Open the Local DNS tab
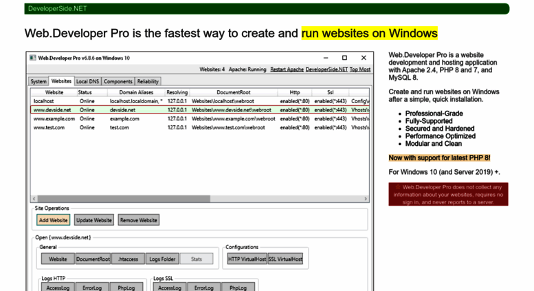534x291 pixels. (87, 81)
